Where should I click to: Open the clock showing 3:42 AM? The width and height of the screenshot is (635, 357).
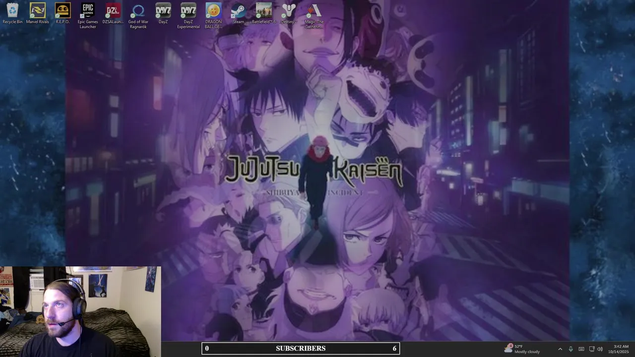click(x=618, y=349)
